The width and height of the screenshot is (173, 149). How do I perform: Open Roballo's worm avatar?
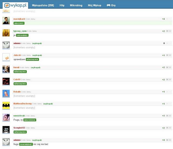(x=6, y=94)
